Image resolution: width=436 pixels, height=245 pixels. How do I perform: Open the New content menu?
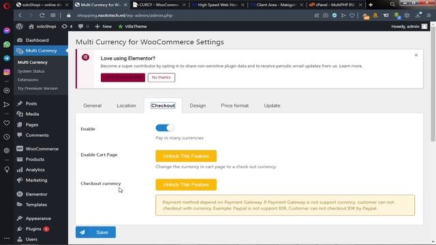pyautogui.click(x=104, y=27)
